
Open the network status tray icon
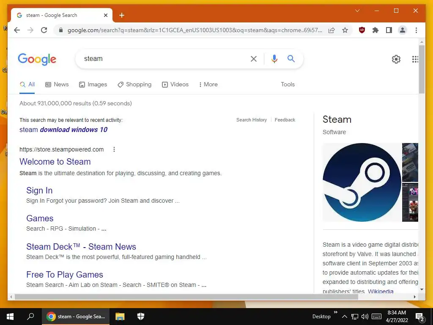tap(355, 317)
